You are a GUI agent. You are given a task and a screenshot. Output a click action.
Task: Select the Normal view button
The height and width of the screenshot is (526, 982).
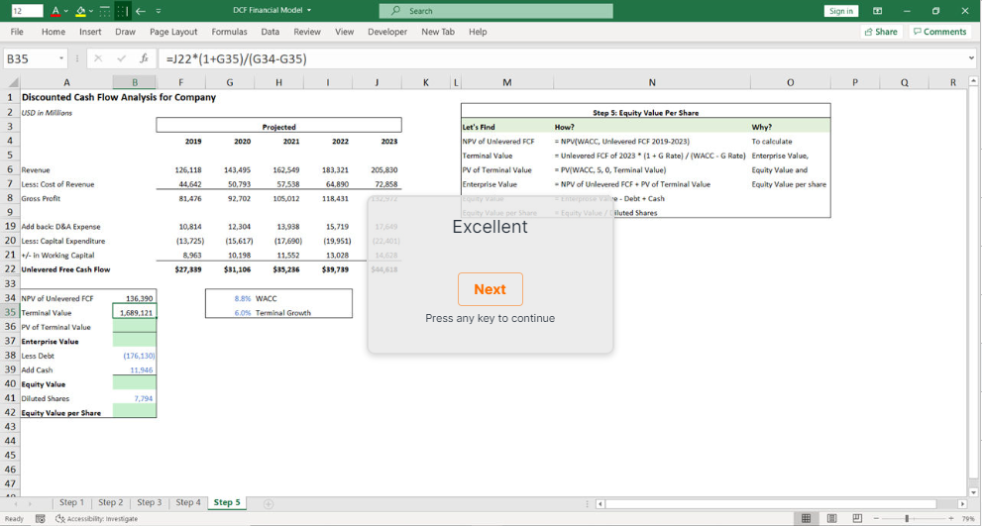pos(807,518)
